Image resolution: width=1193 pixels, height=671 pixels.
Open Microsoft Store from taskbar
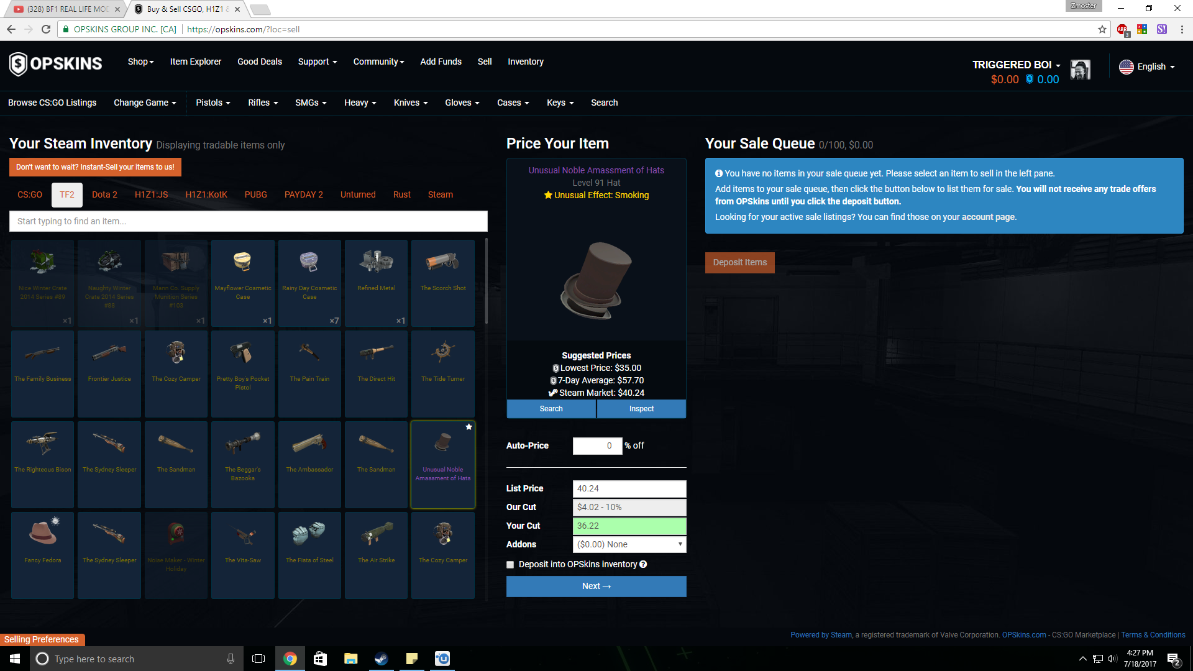(x=321, y=659)
